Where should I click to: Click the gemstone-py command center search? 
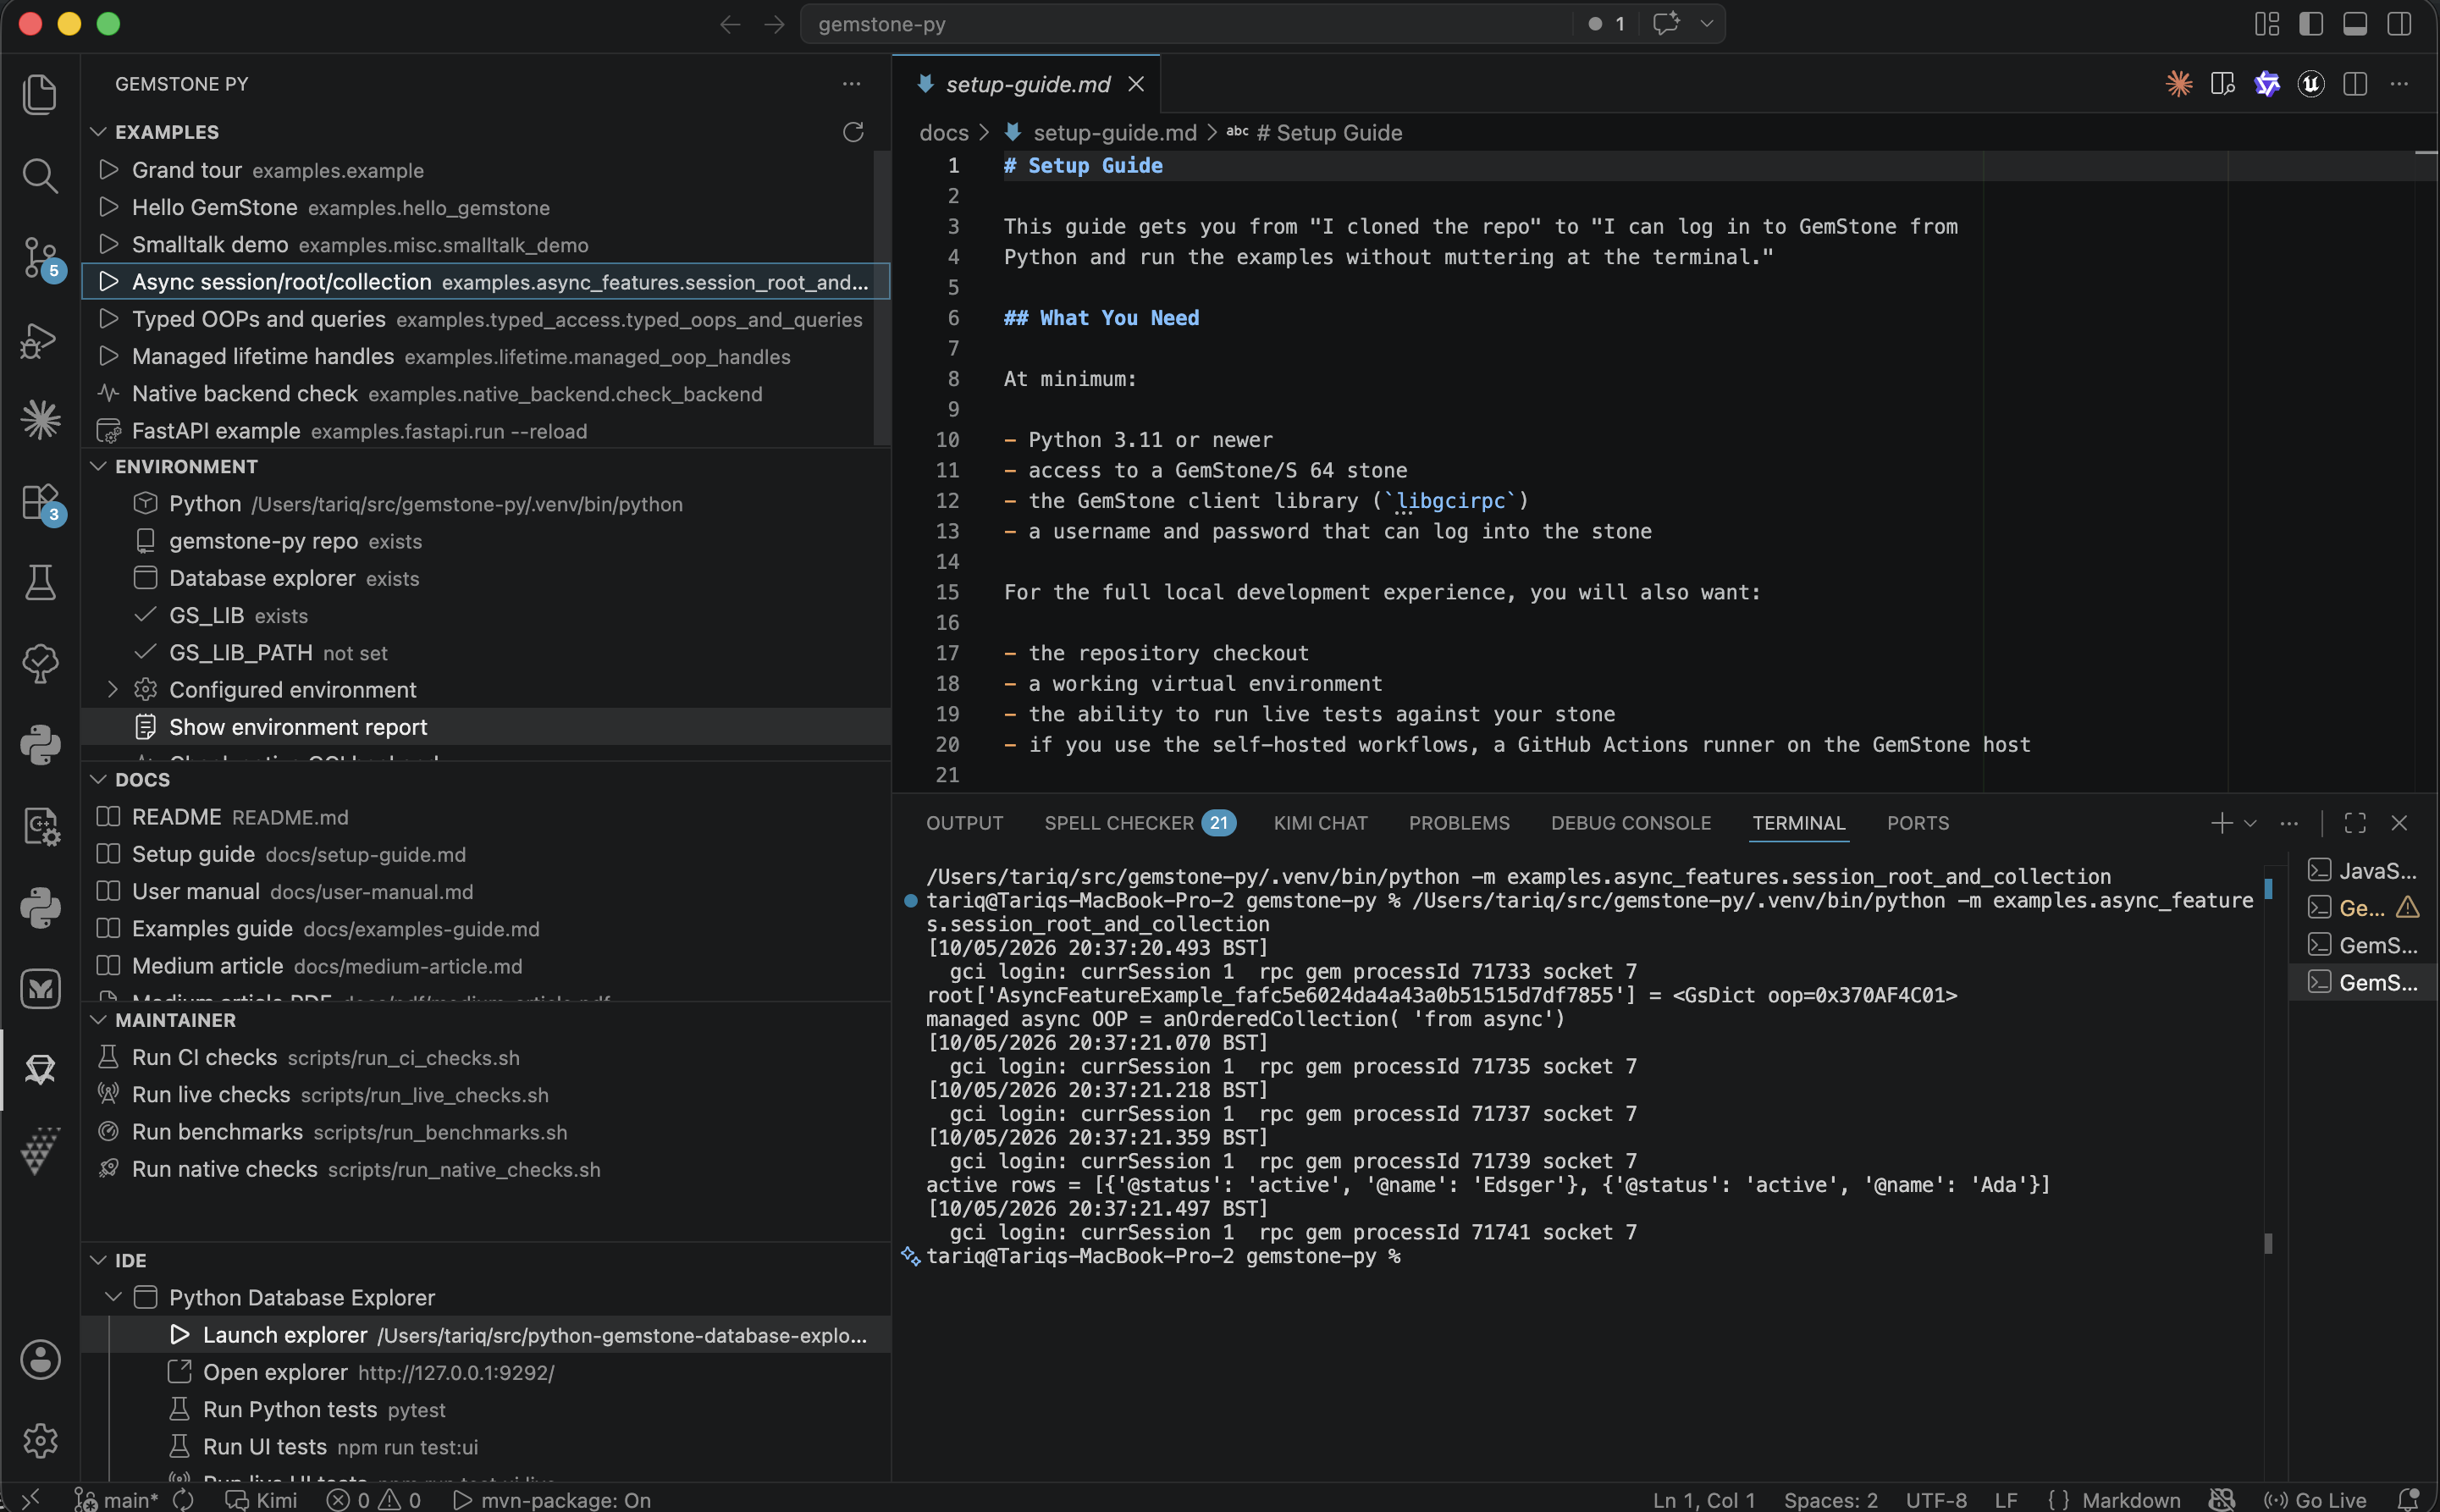click(1185, 24)
